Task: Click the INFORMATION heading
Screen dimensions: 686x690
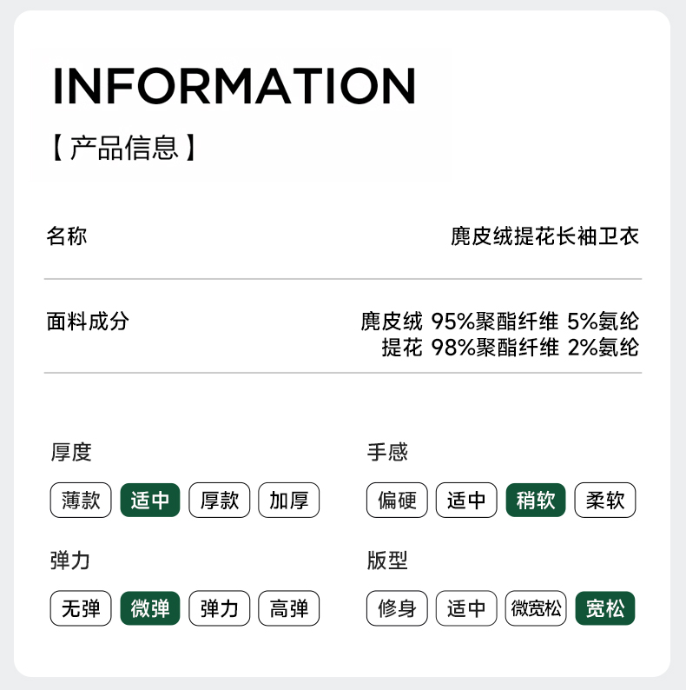Action: point(234,85)
